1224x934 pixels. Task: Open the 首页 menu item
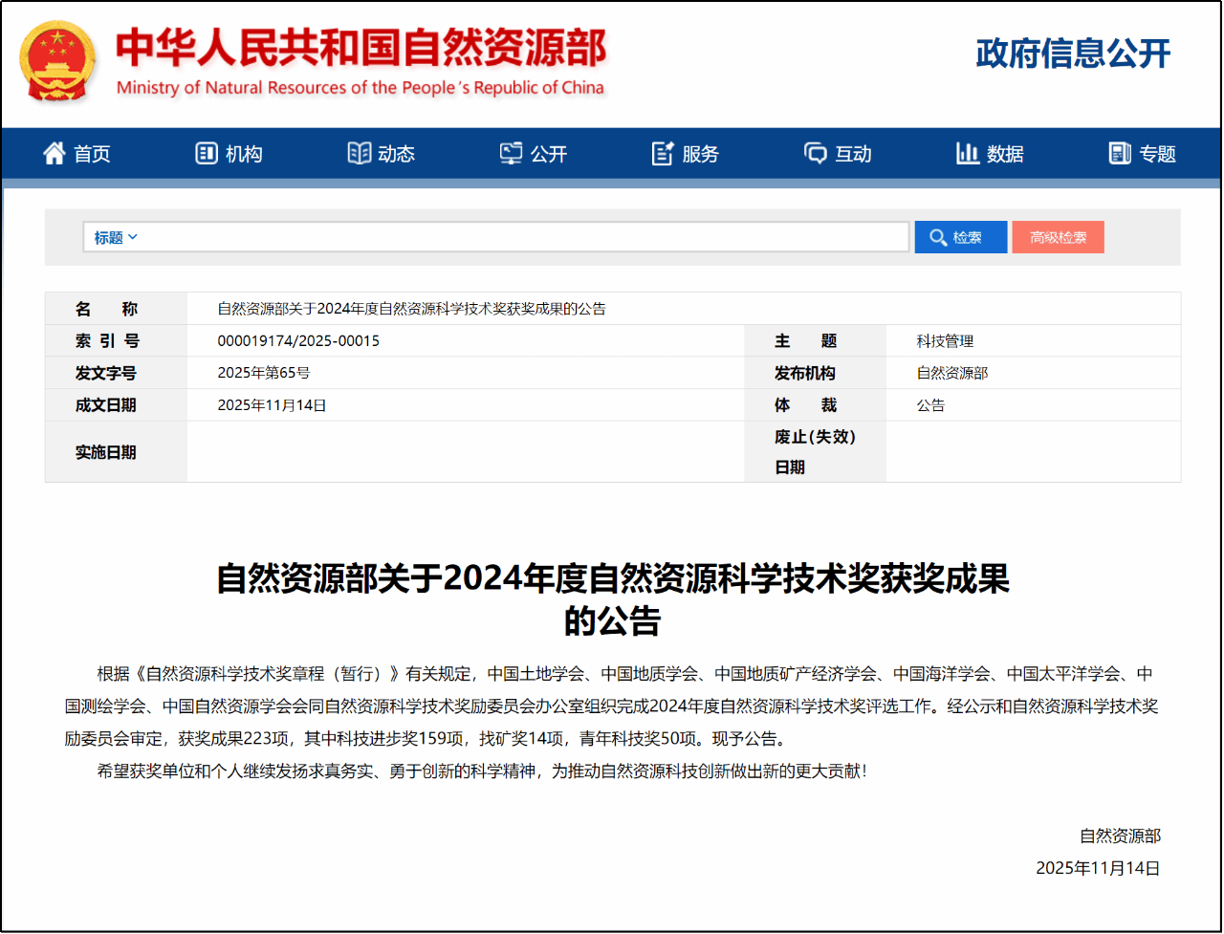[x=92, y=154]
